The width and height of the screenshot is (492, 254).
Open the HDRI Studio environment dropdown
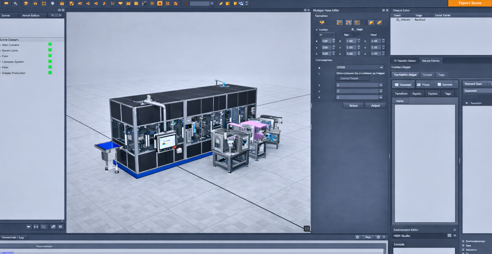click(455, 236)
